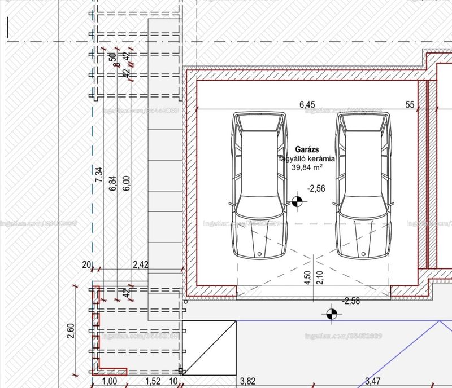Select the 6,00 vertical dimension
The height and width of the screenshot is (388, 452).
(x=126, y=183)
